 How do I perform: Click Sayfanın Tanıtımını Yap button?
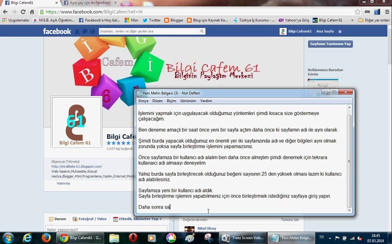point(330,44)
